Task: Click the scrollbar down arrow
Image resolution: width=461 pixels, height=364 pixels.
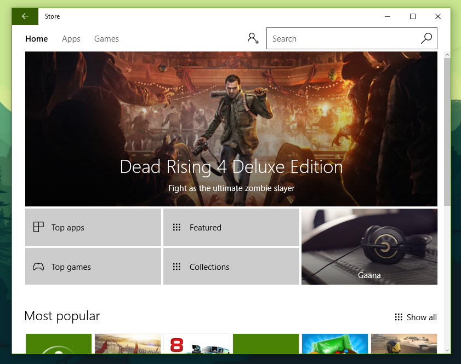Action: 447,350
